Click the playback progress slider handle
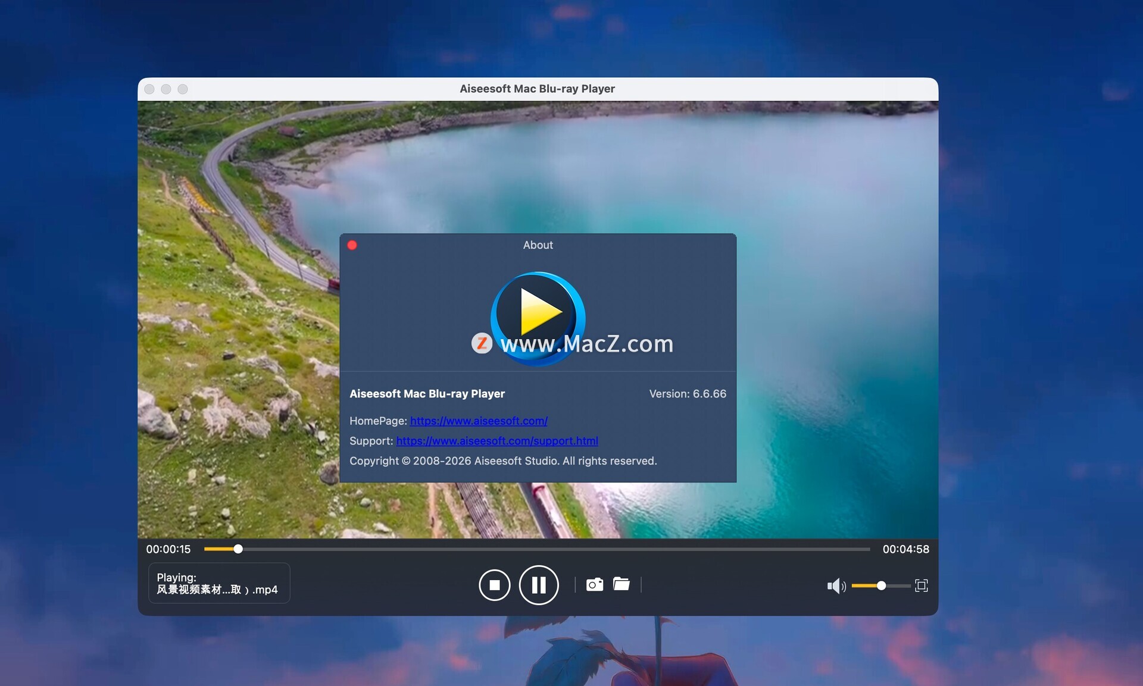 coord(238,549)
